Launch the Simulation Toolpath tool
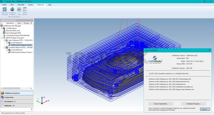 12,10
